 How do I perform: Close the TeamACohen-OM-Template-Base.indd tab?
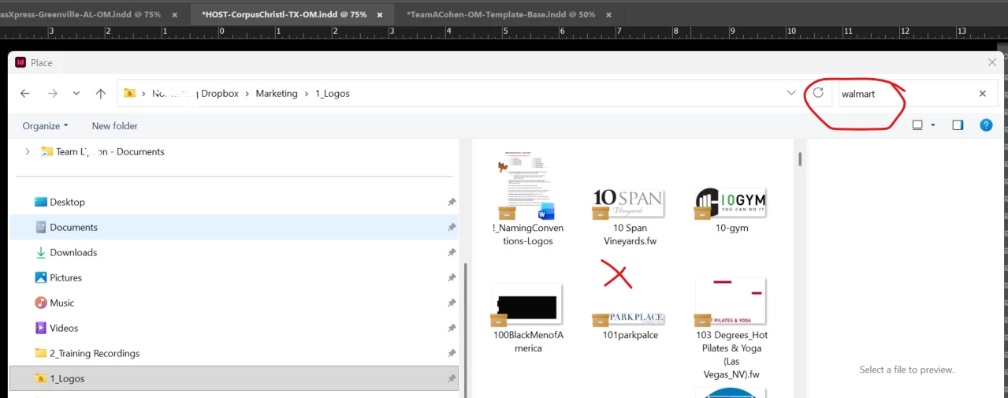[x=608, y=15]
